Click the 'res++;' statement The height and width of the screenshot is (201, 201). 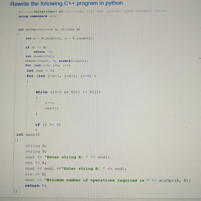coord(52,108)
